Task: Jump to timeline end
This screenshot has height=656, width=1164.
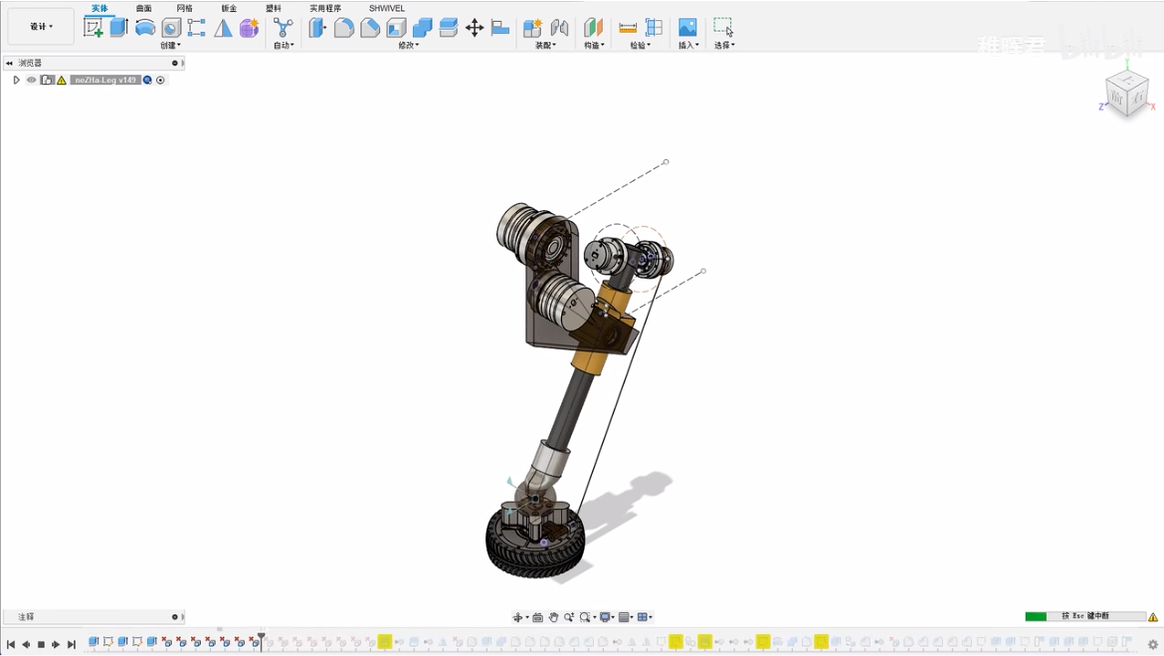Action: tap(72, 644)
